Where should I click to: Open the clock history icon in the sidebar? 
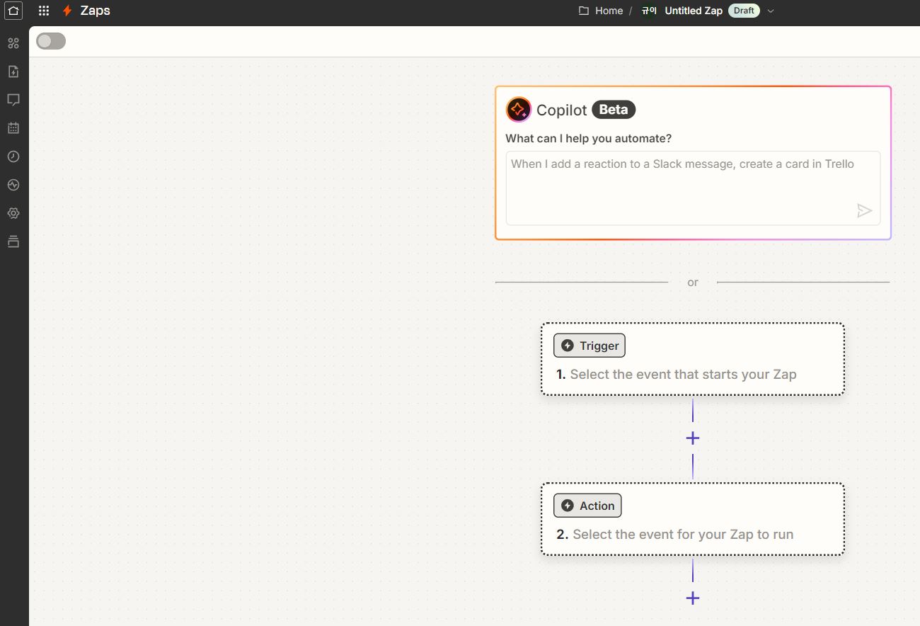pos(13,156)
